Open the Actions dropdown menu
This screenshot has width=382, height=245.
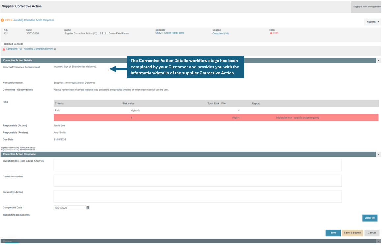tap(372, 22)
